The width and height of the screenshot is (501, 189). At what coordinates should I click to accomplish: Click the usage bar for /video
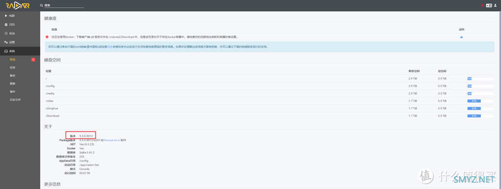click(x=480, y=101)
